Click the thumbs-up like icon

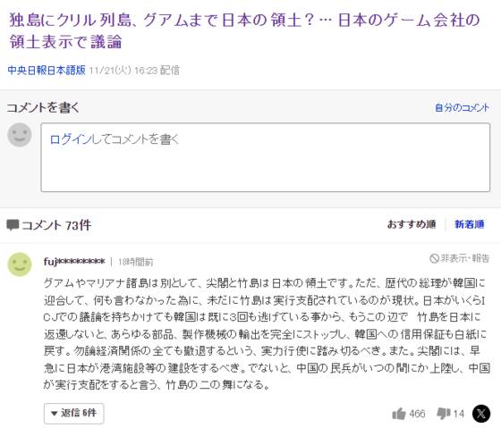click(x=398, y=414)
